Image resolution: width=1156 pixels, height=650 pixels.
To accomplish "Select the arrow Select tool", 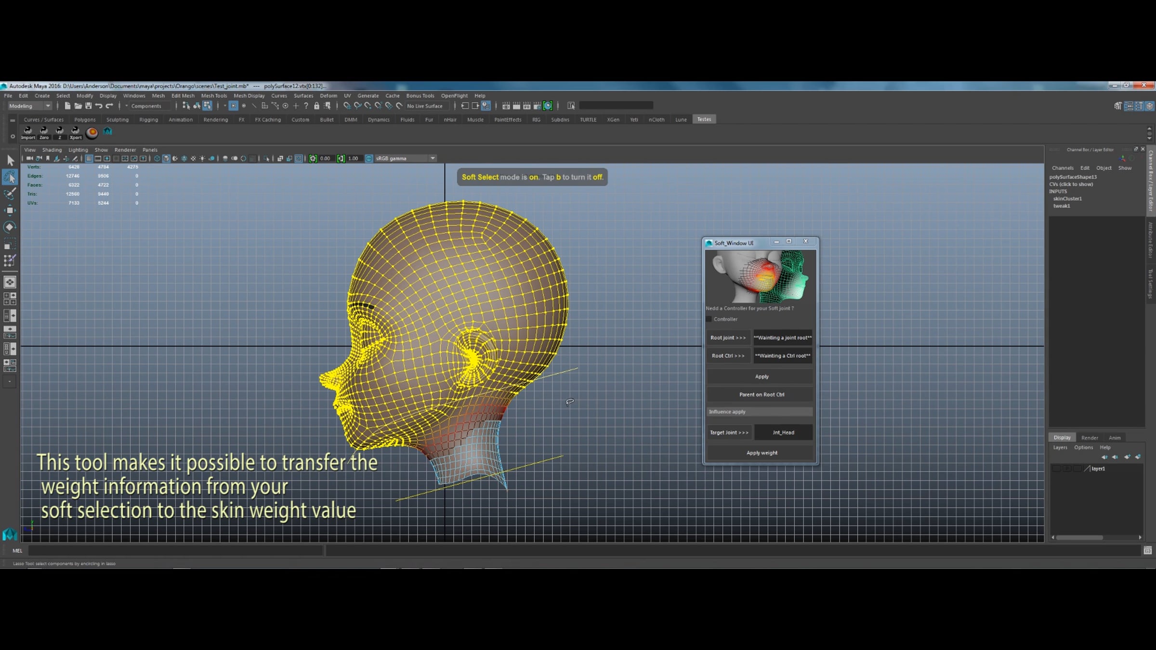I will click(10, 160).
